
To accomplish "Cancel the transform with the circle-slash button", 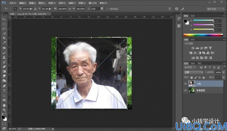I will click(176, 9).
